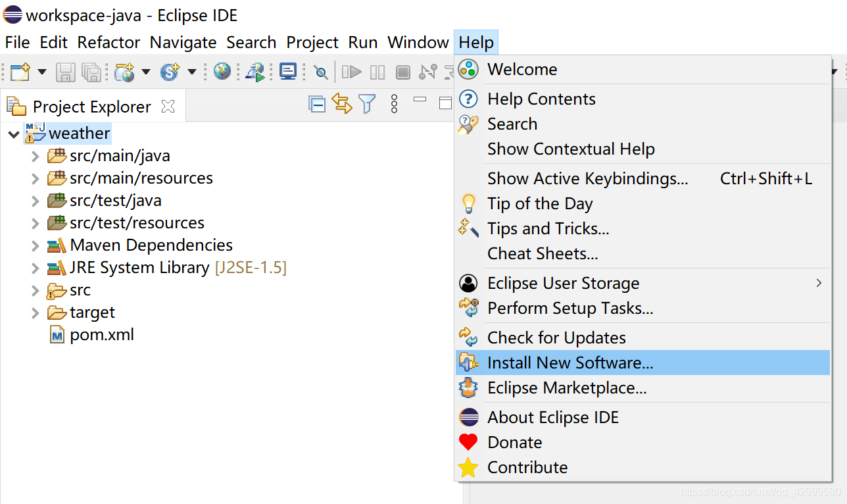
Task: Choose Perform Setup Tasks...
Action: point(642,308)
